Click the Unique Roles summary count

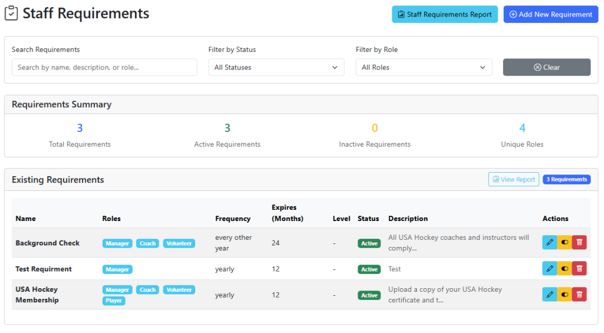(522, 128)
